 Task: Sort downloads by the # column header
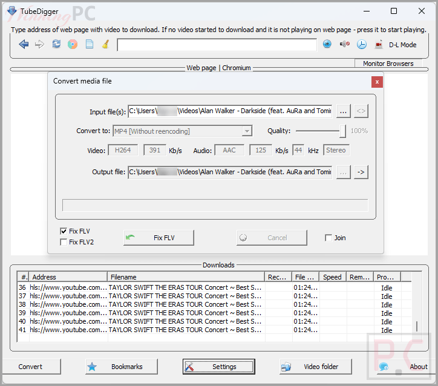click(x=23, y=276)
